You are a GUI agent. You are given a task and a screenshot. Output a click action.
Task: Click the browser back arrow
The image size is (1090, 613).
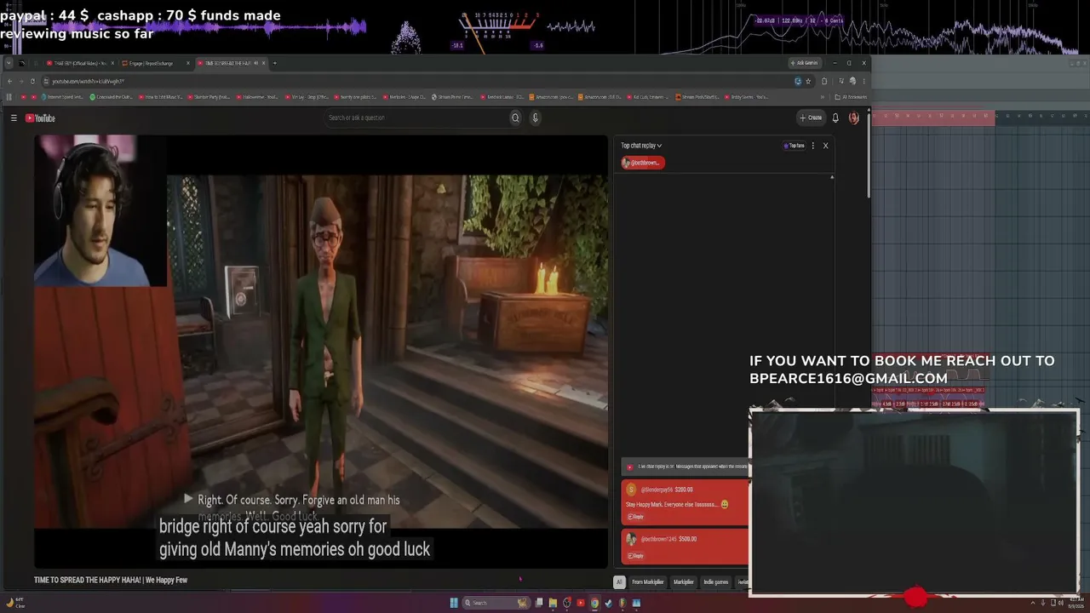pos(9,81)
